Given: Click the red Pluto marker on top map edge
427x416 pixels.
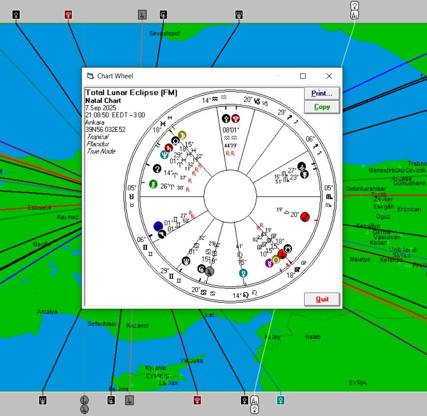Looking at the screenshot, I should [x=68, y=15].
